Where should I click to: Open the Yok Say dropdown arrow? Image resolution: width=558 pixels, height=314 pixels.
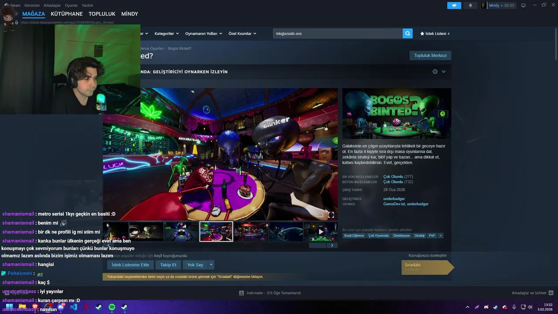pyautogui.click(x=211, y=265)
